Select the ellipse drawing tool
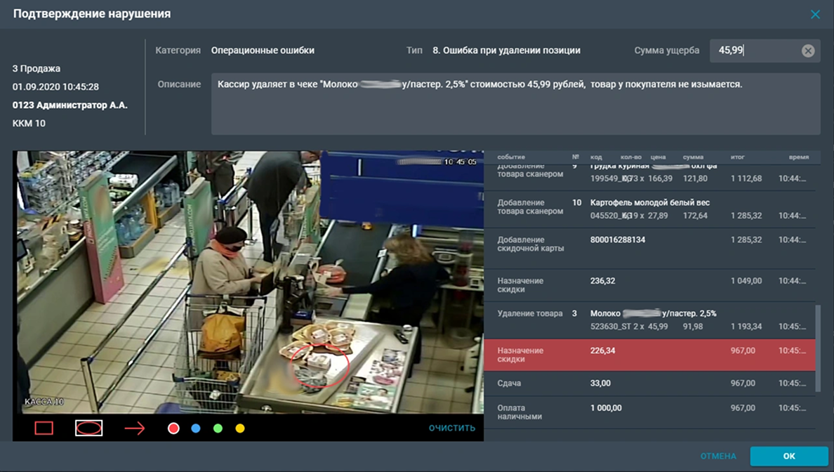The image size is (834, 472). (89, 428)
